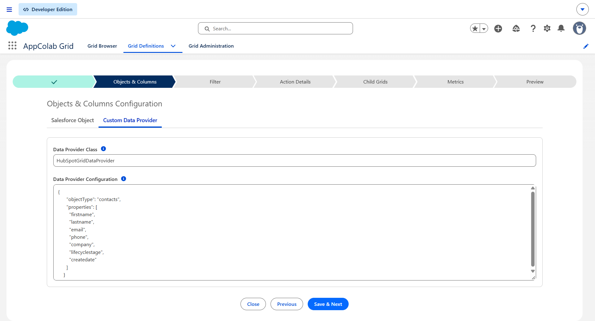Go to the Metrics step

tap(456, 82)
